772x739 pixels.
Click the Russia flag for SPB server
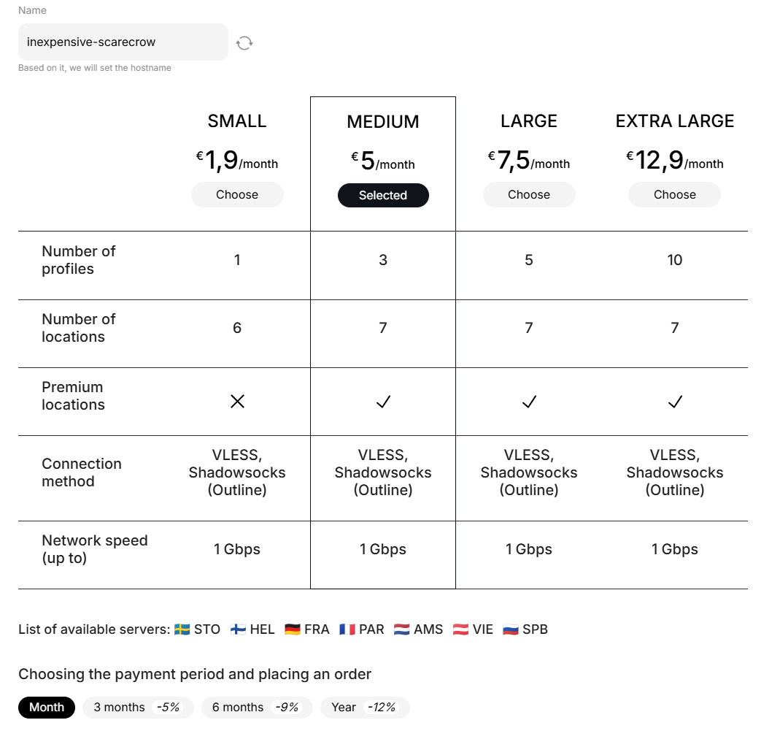511,629
